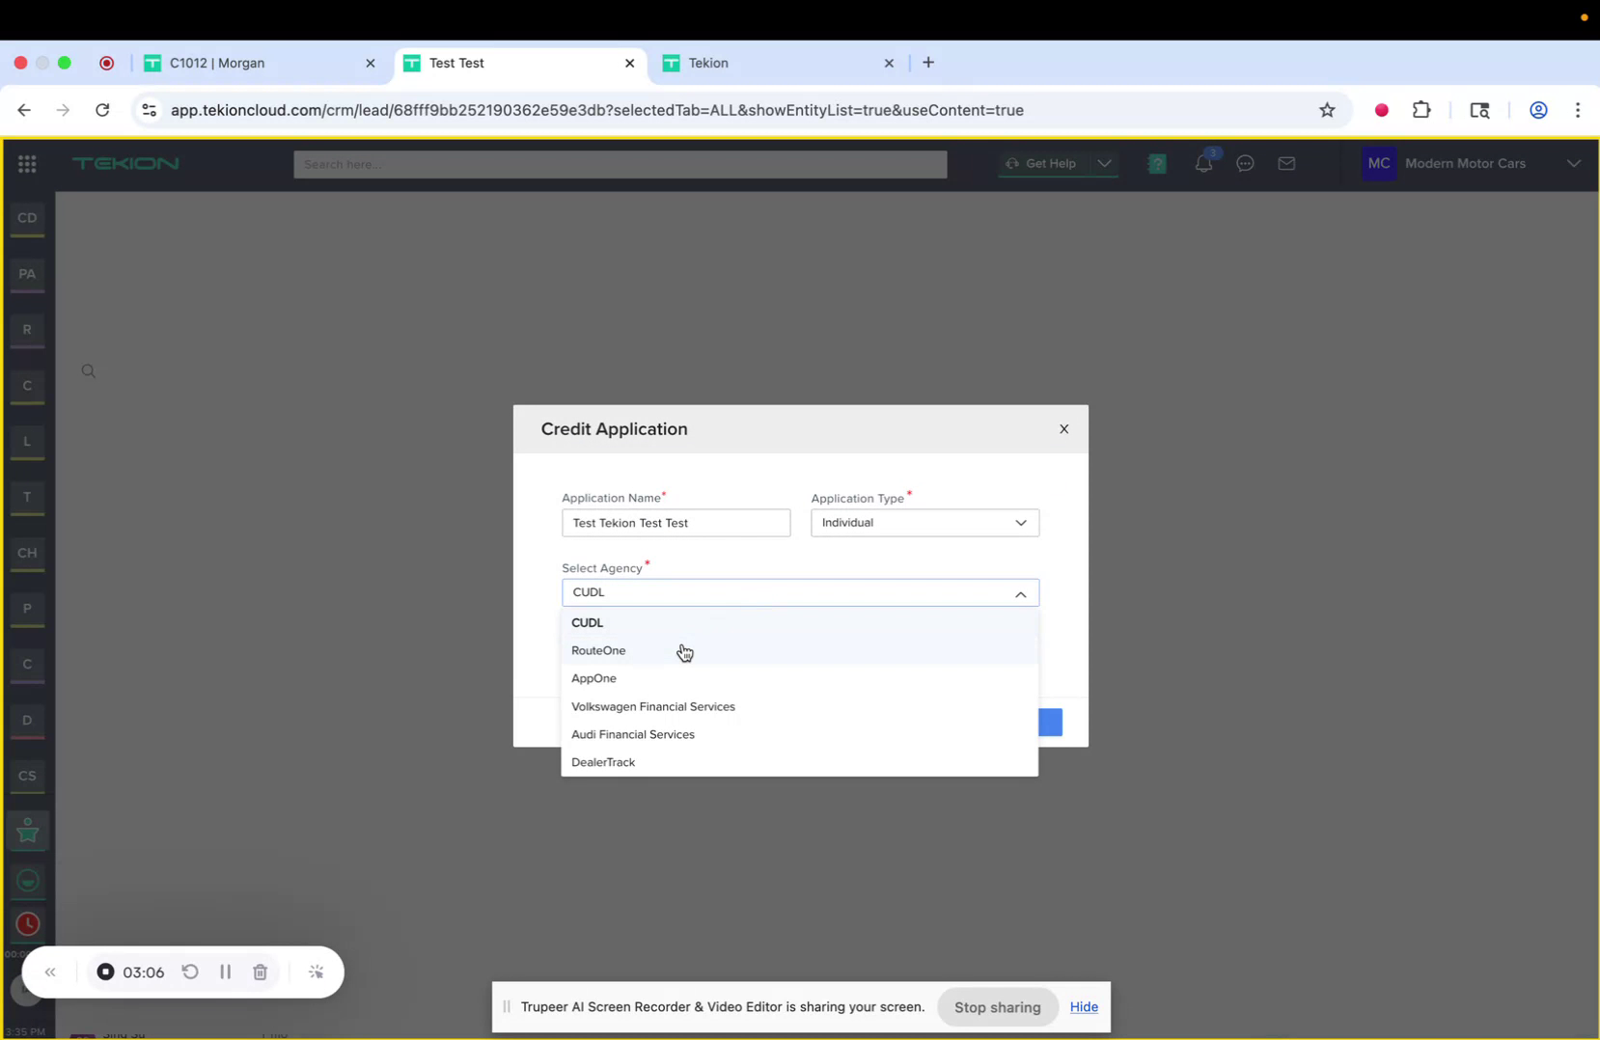The image size is (1600, 1040).
Task: Pause the screen recording timer
Action: 225,972
